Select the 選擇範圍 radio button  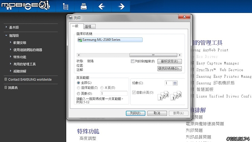[78, 88]
